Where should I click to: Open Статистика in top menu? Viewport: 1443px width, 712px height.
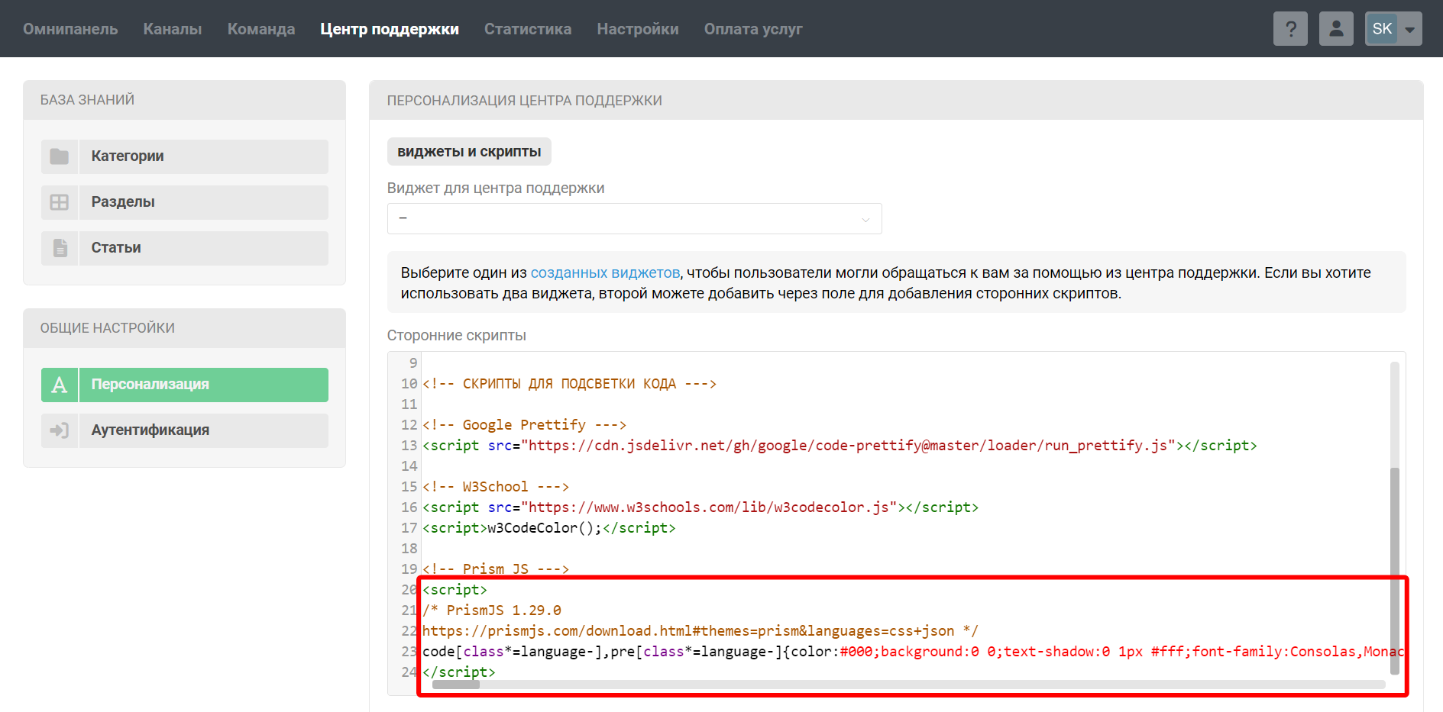tap(528, 29)
